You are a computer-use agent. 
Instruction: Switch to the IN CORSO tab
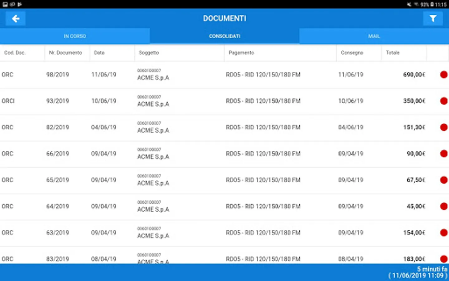click(x=75, y=36)
